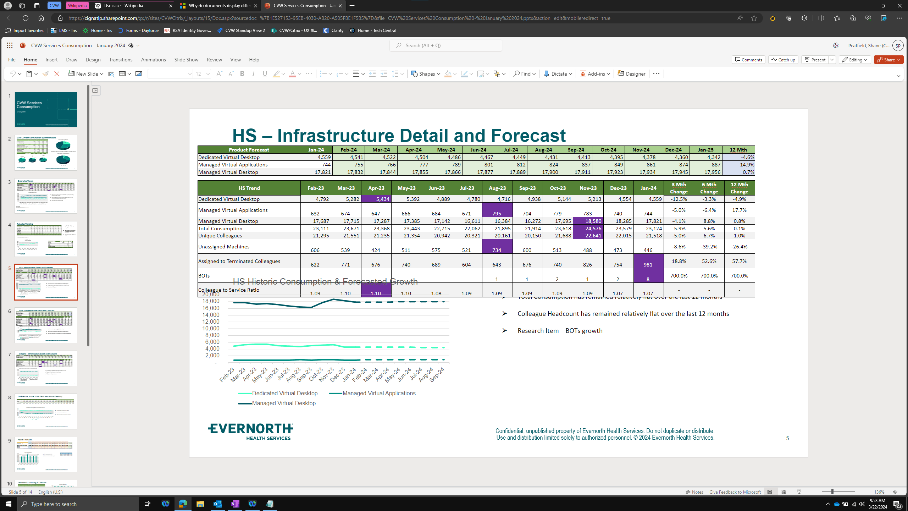The width and height of the screenshot is (908, 511).
Task: Open the Slide Show ribbon tab
Action: 186,60
